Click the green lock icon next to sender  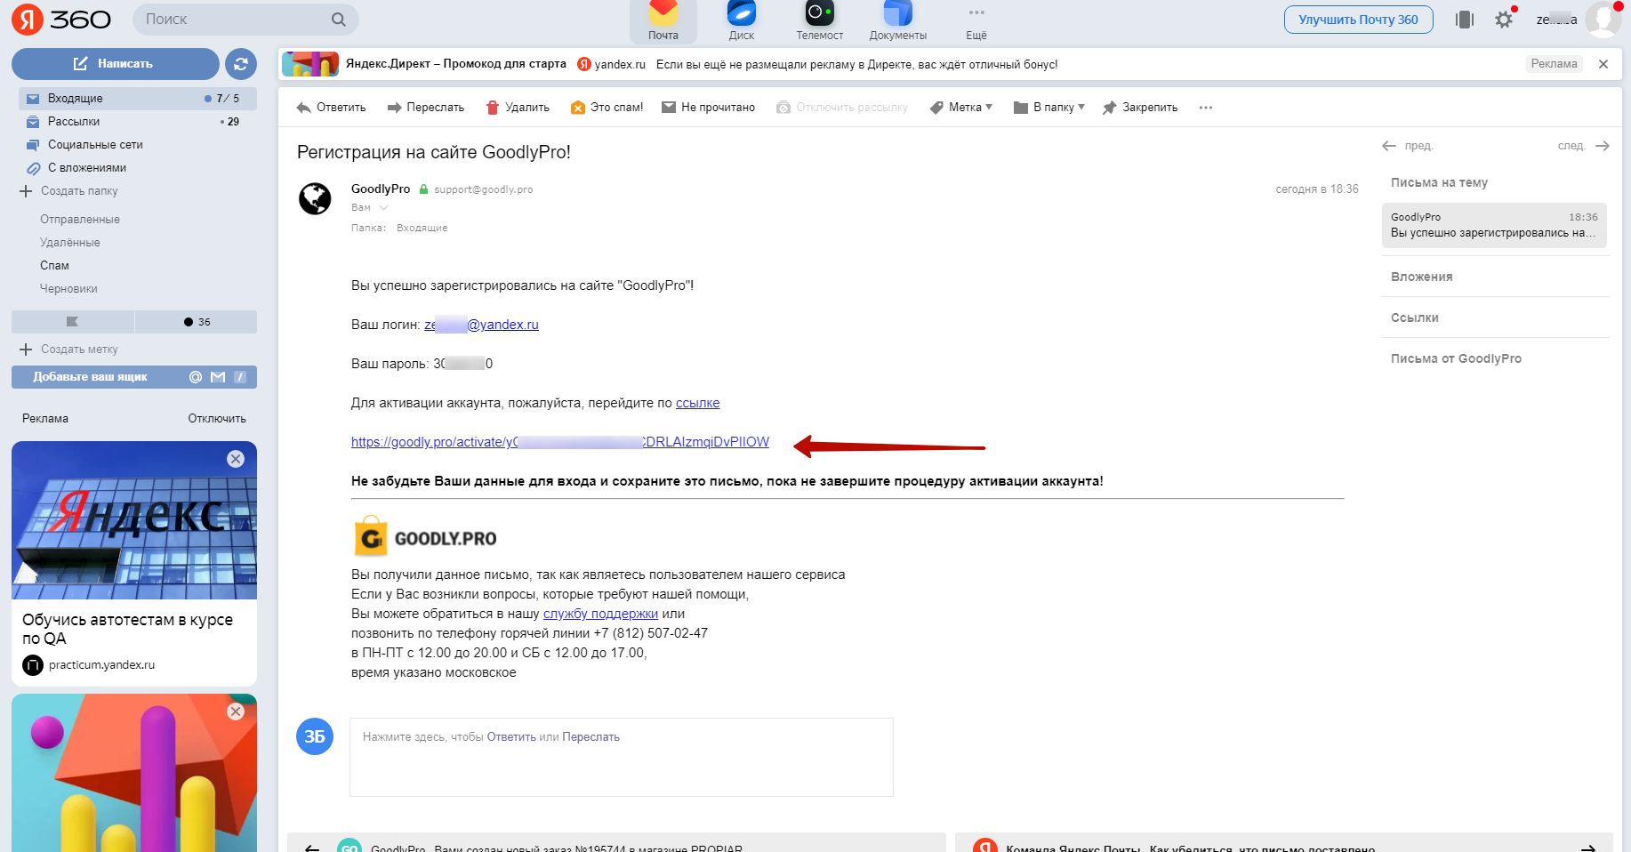tap(424, 189)
